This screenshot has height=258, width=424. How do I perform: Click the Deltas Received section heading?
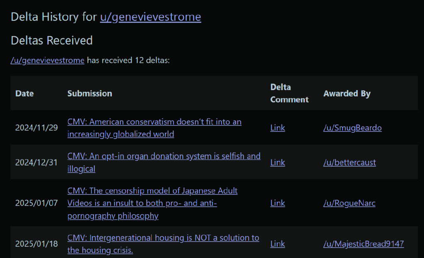pos(52,41)
